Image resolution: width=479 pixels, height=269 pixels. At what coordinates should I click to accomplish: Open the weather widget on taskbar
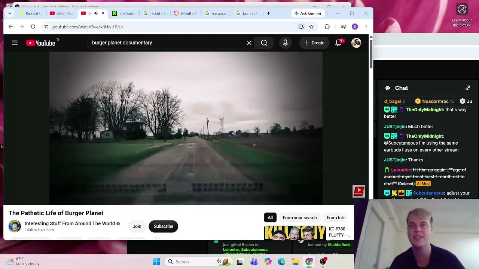point(23,262)
